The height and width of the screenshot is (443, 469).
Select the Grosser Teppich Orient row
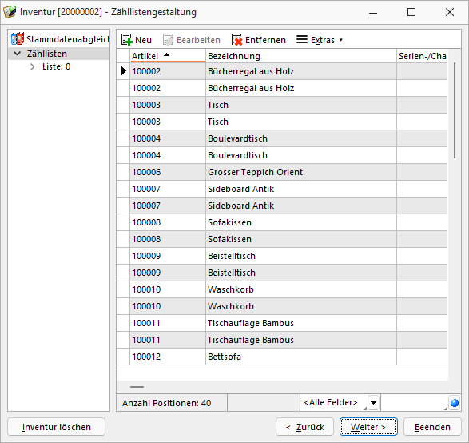pos(282,172)
